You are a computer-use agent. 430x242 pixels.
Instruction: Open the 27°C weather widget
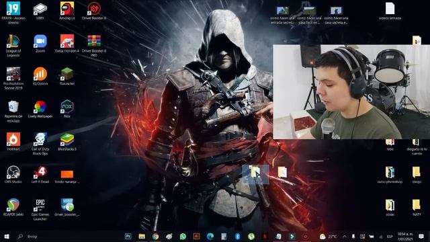[329, 236]
